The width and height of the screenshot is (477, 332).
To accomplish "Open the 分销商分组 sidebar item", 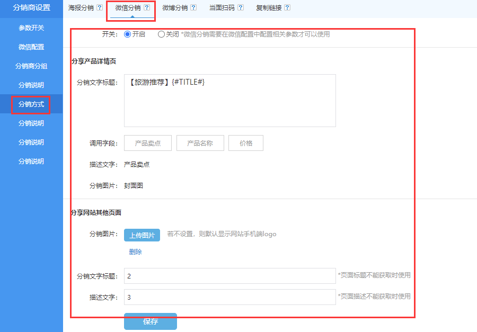I will coord(31,66).
